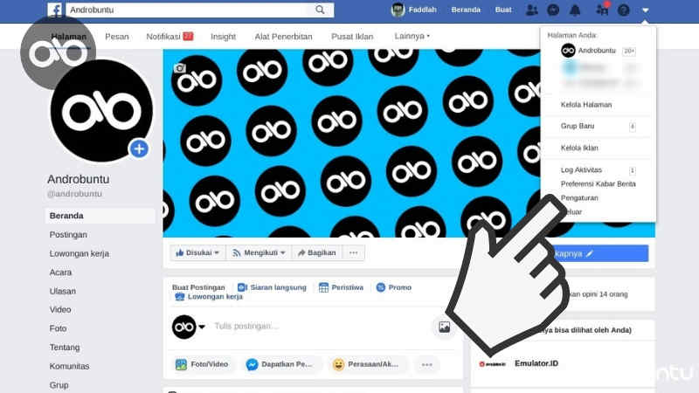Open Video in left sidebar
Screen dimensions: 699x393
coord(60,310)
